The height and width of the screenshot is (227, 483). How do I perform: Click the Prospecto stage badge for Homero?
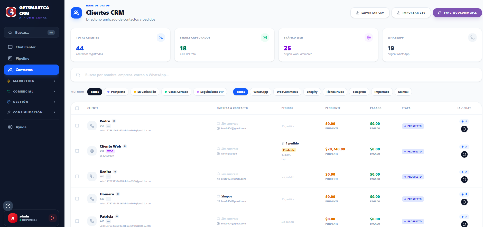click(x=413, y=199)
